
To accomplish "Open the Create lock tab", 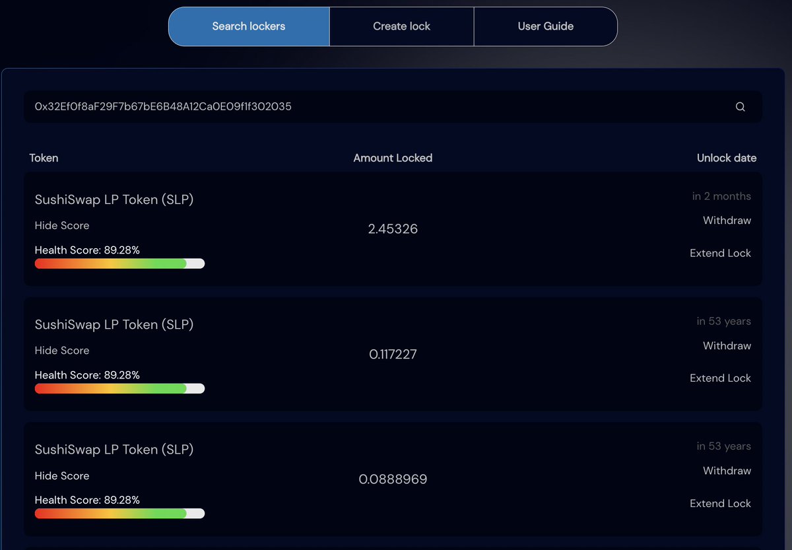I will click(x=401, y=26).
